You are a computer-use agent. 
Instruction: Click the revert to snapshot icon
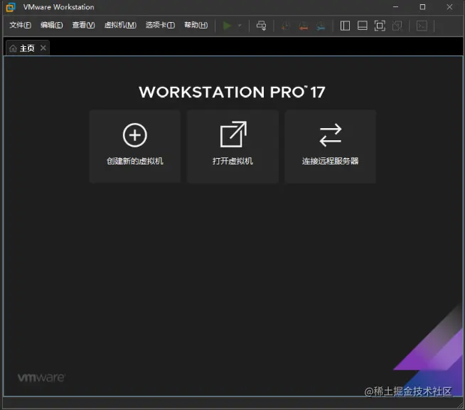(x=303, y=26)
